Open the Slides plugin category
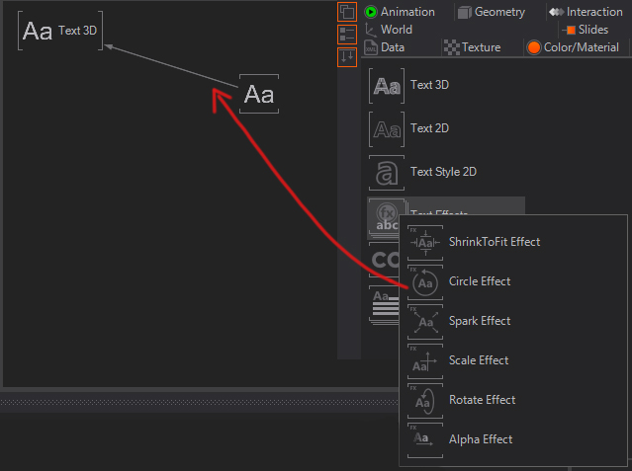Screen dimensions: 632x471 tap(587, 30)
